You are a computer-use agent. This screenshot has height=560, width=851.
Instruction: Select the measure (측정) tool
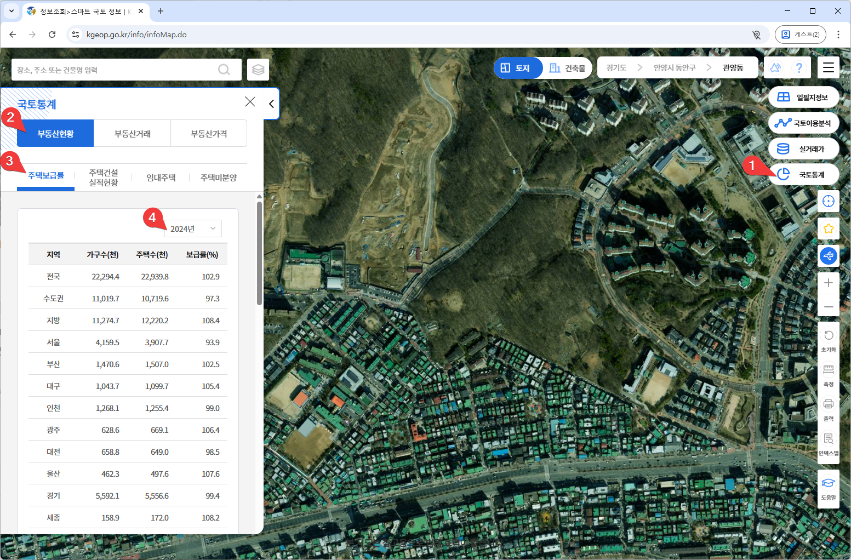click(828, 374)
